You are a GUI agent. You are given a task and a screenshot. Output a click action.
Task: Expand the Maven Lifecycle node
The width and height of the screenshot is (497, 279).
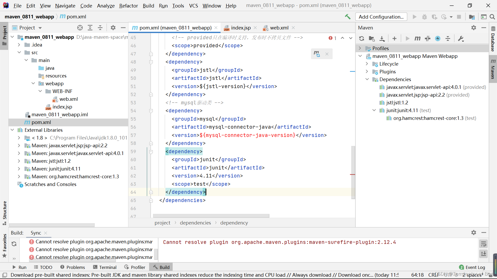pos(367,64)
